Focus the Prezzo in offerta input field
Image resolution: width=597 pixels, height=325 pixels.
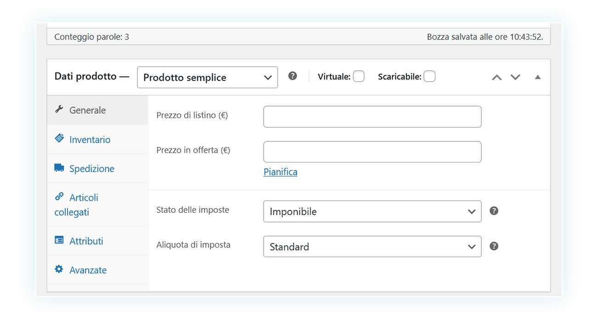pos(372,152)
